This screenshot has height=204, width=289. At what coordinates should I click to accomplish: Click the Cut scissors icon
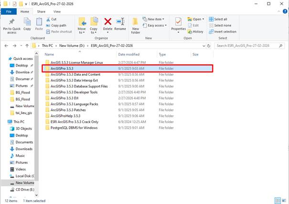coord(48,19)
